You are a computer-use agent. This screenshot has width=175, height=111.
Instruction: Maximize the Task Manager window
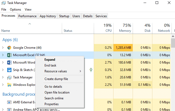click(157, 3)
